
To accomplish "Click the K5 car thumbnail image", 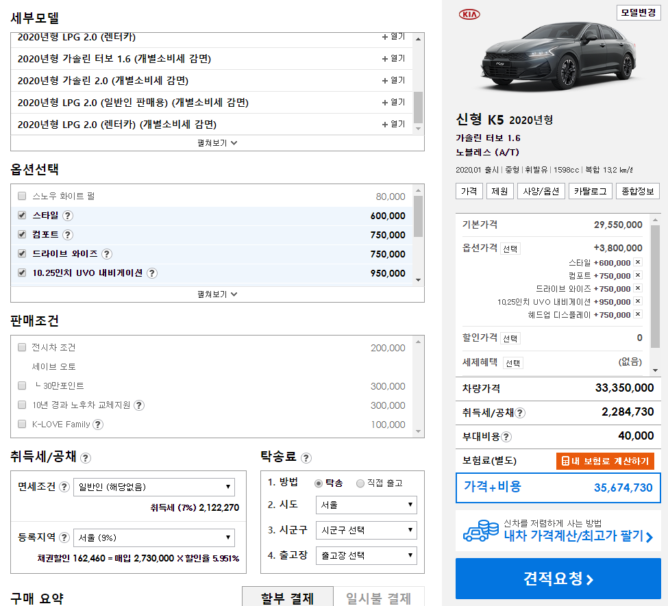I will click(x=558, y=55).
